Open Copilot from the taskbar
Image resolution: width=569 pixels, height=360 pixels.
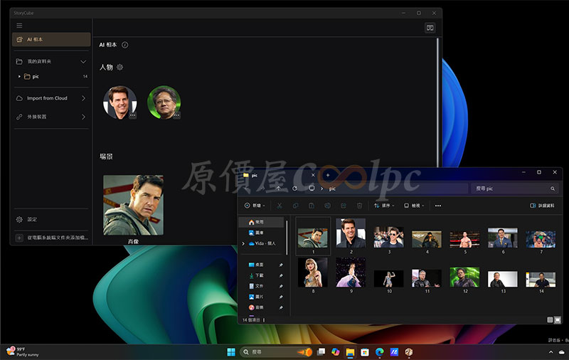point(335,352)
